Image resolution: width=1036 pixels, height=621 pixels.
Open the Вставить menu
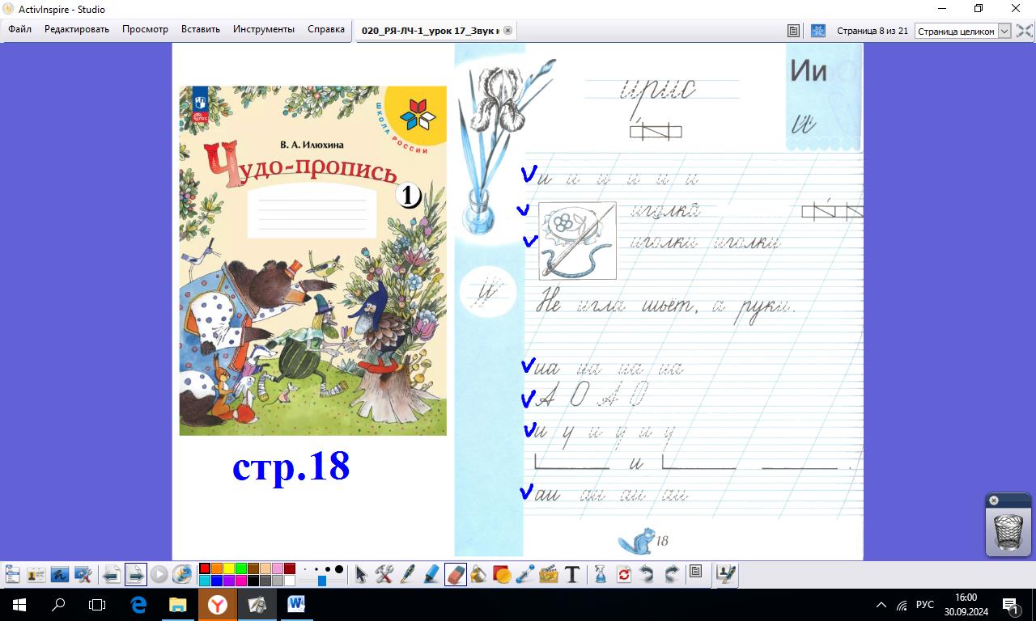201,29
